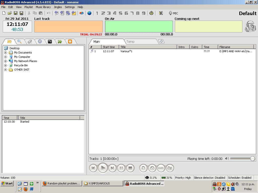Click the Start button on the taskbar

tap(7, 183)
